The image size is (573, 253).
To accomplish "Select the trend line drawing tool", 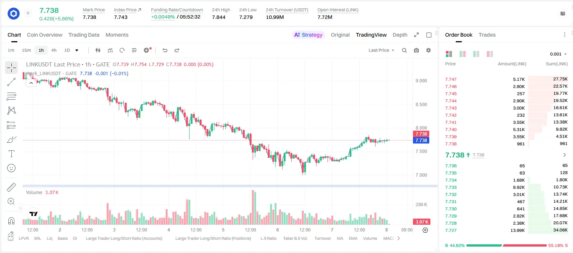I will (x=11, y=82).
